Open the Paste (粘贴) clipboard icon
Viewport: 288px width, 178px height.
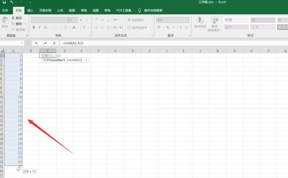5,20
